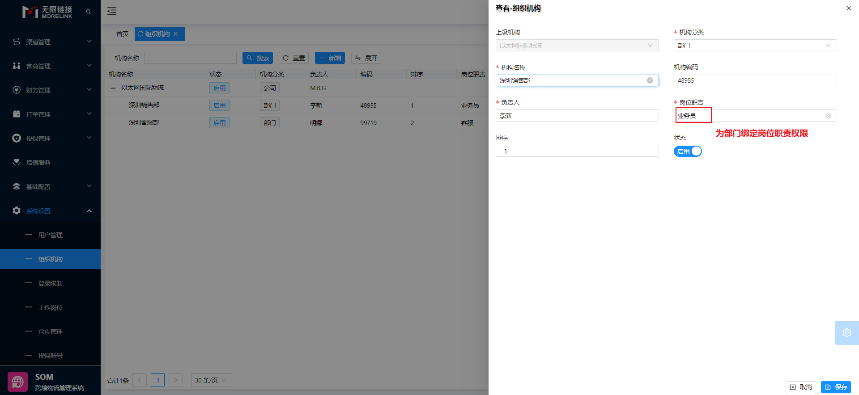Click the 机构编码 field showing 48955

coord(755,80)
